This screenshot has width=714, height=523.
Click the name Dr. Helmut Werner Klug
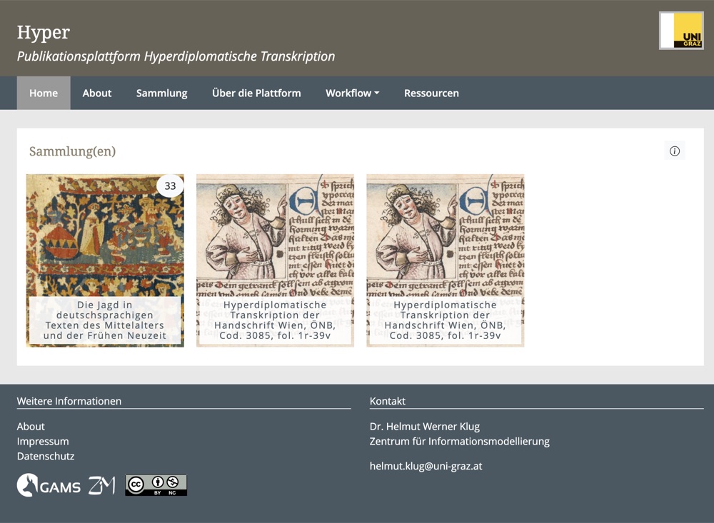pyautogui.click(x=425, y=427)
